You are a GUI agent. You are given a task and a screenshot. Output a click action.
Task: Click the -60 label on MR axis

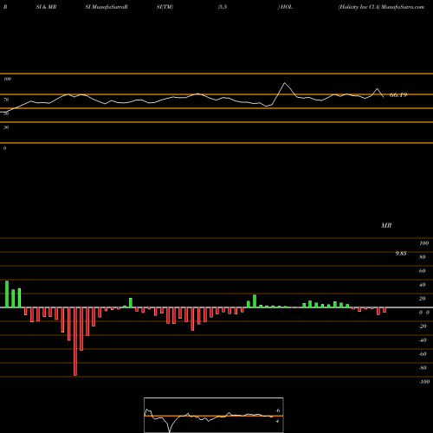[423, 354]
